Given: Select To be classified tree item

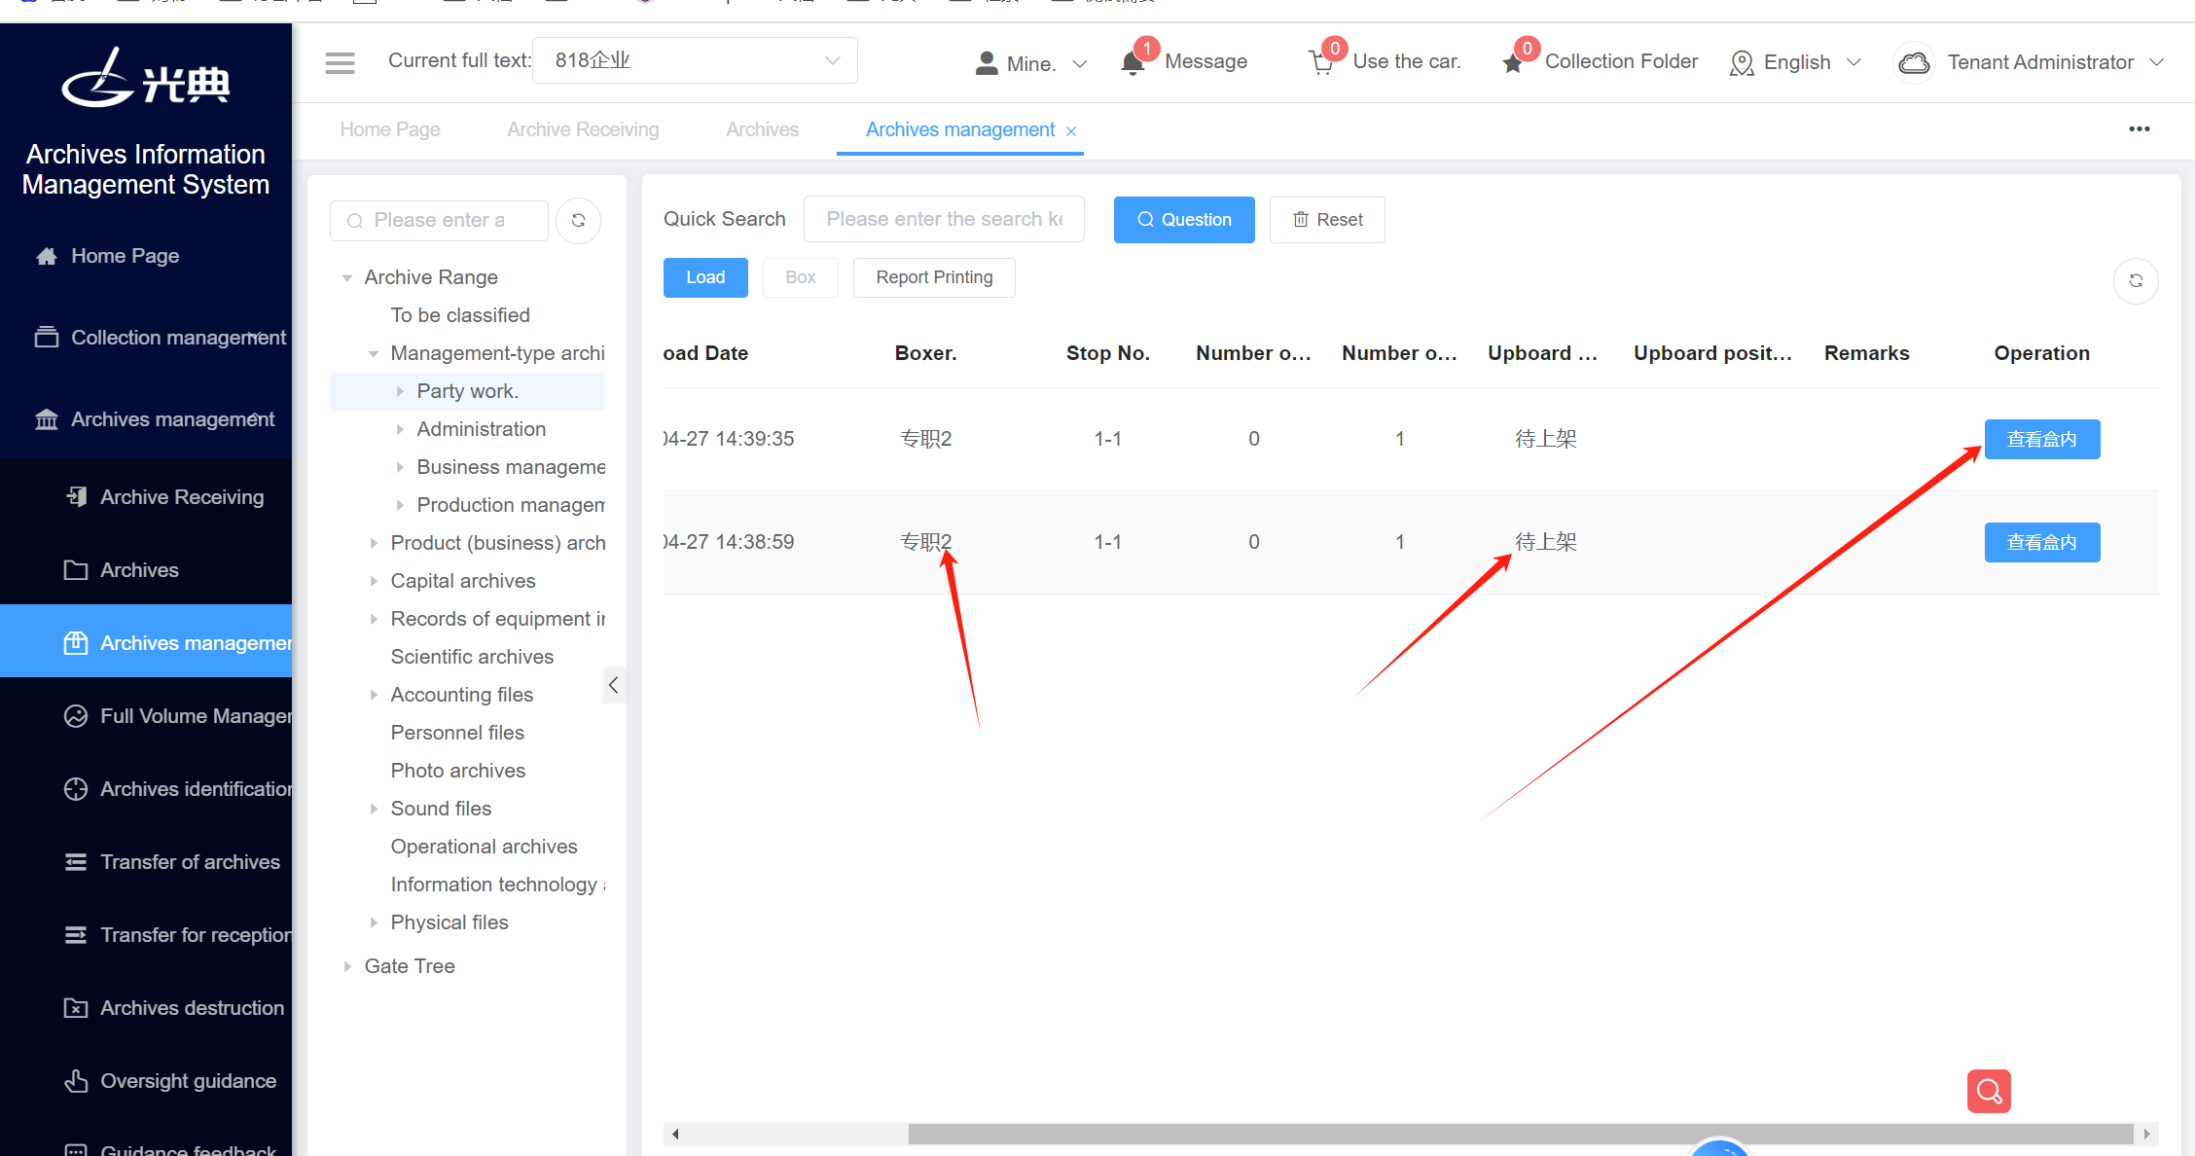Looking at the screenshot, I should 460,315.
